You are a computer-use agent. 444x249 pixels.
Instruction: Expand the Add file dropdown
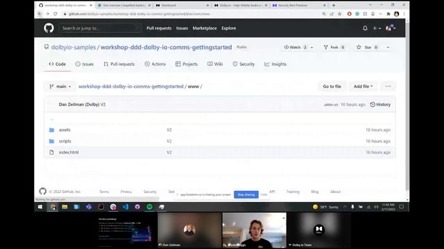pos(363,86)
